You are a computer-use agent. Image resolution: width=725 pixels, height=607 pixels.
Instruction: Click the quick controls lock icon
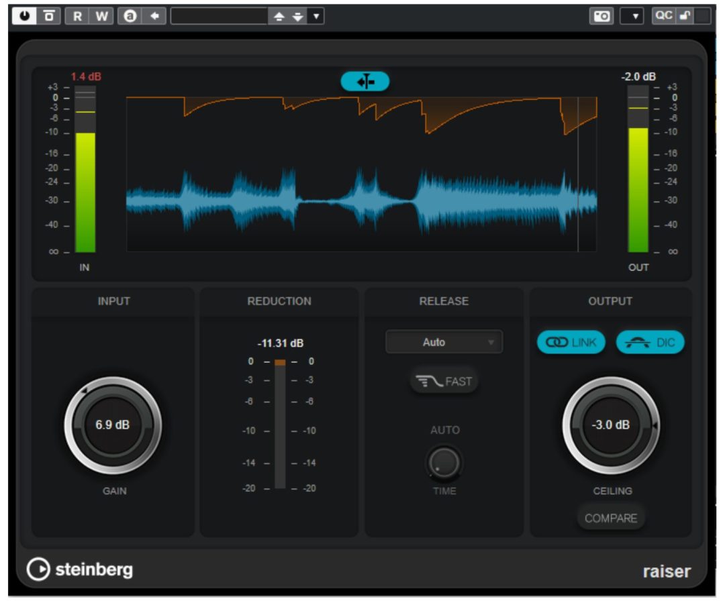point(685,15)
